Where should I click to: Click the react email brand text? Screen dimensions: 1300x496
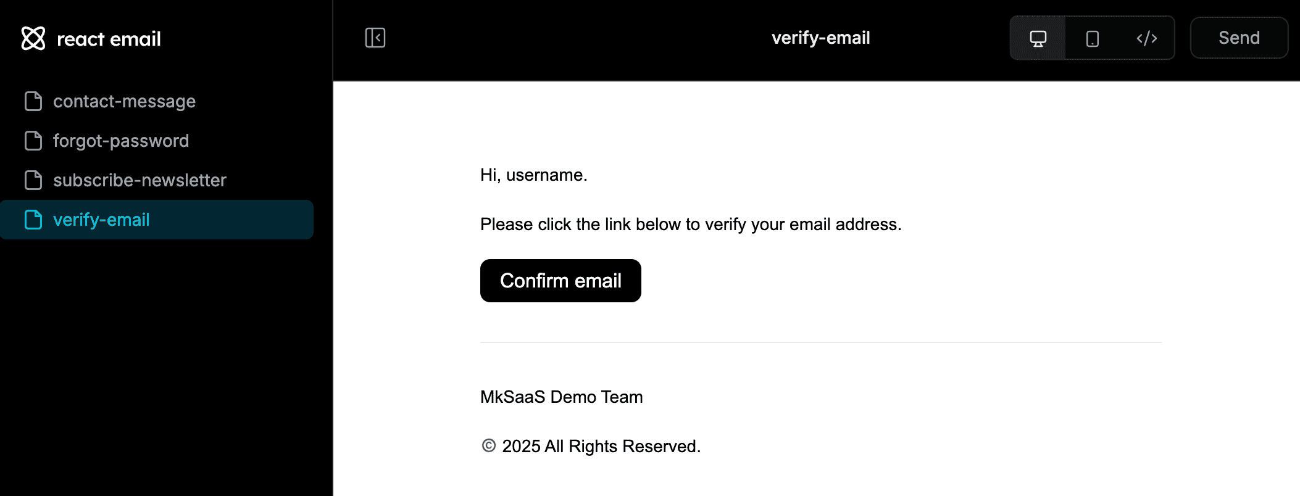109,39
